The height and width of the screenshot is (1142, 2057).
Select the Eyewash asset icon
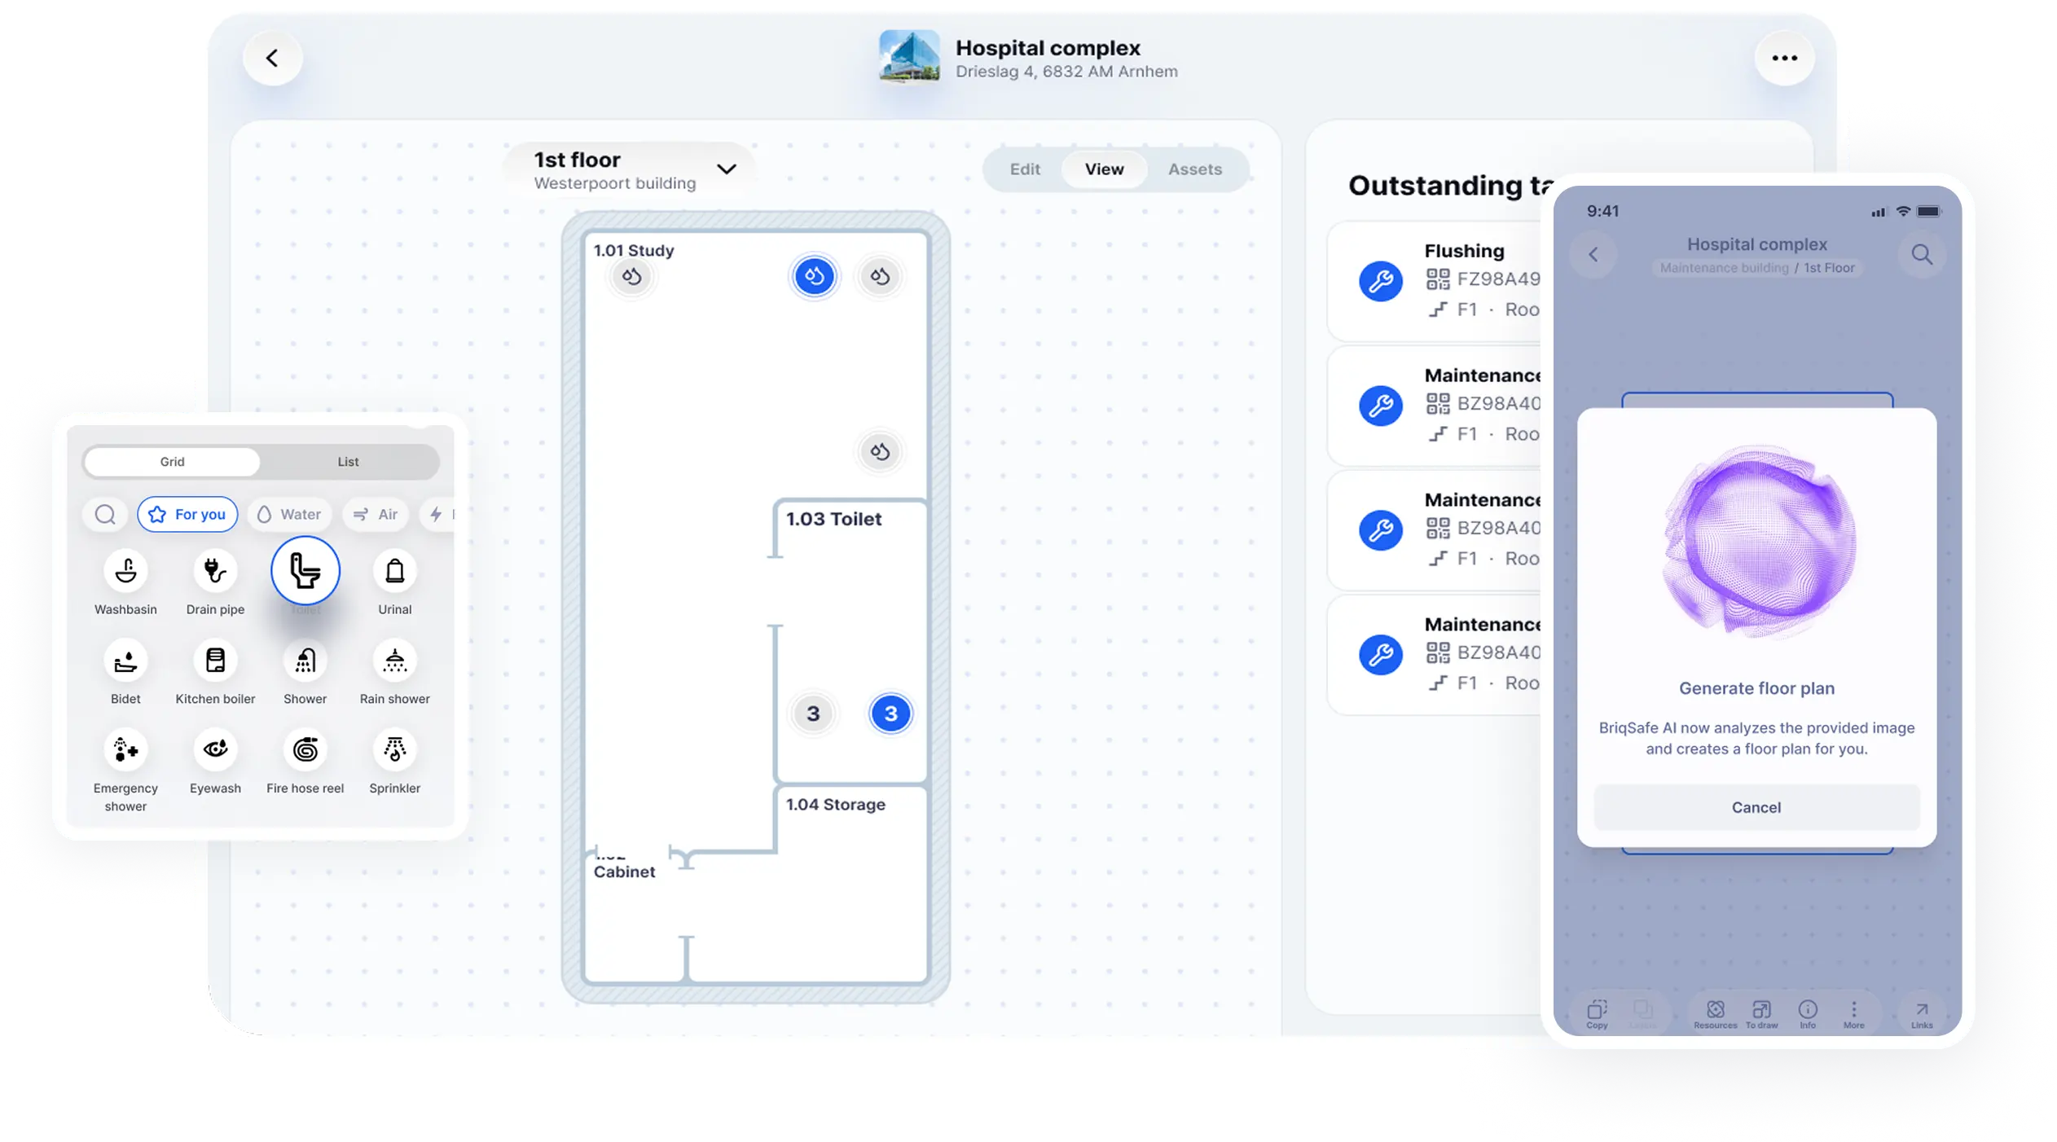pyautogui.click(x=215, y=750)
